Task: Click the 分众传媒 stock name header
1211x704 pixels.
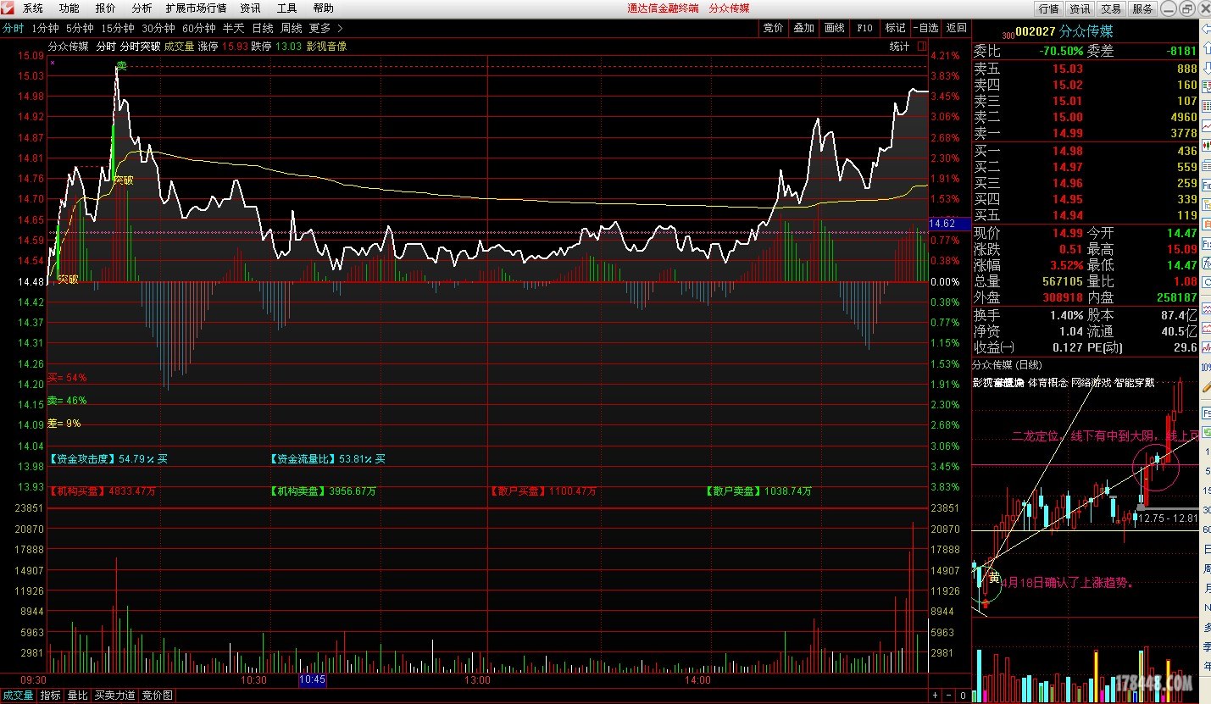Action: pos(1086,31)
